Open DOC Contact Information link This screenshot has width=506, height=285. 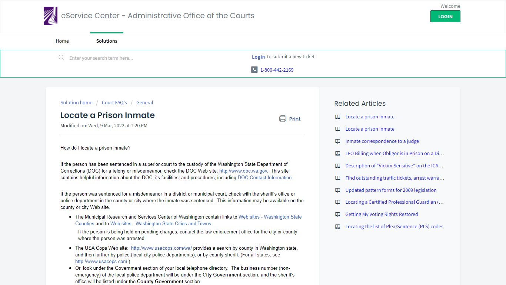click(x=265, y=178)
